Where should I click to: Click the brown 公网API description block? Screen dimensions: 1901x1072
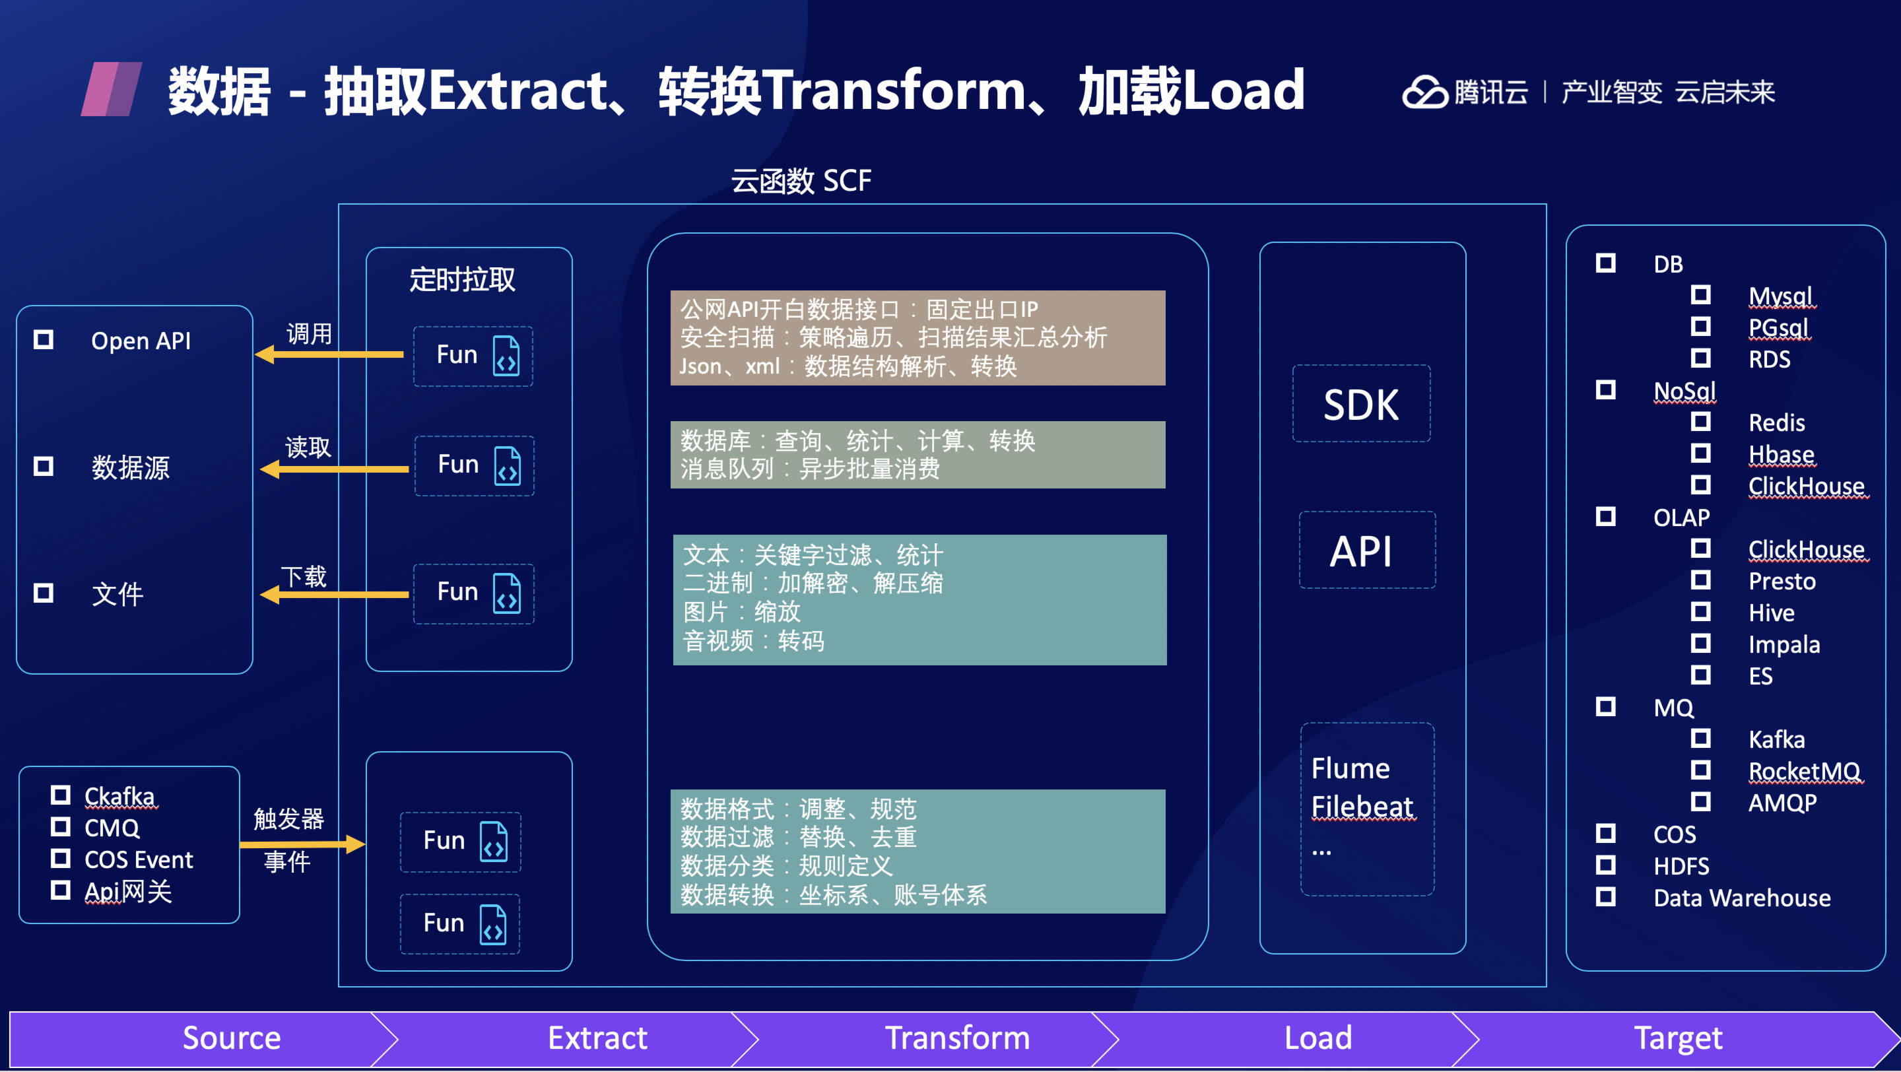point(917,337)
